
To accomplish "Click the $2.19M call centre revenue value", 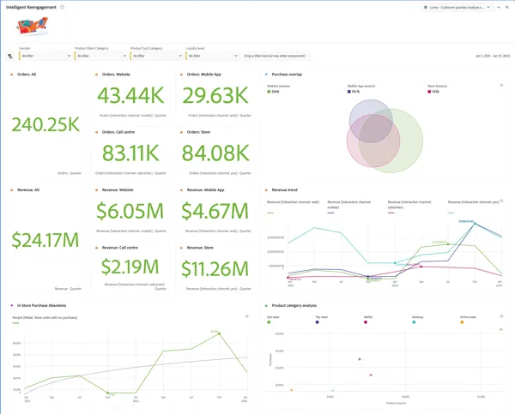I will pyautogui.click(x=130, y=267).
